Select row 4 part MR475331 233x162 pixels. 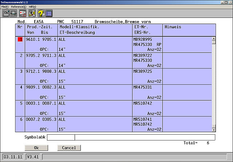point(143,87)
